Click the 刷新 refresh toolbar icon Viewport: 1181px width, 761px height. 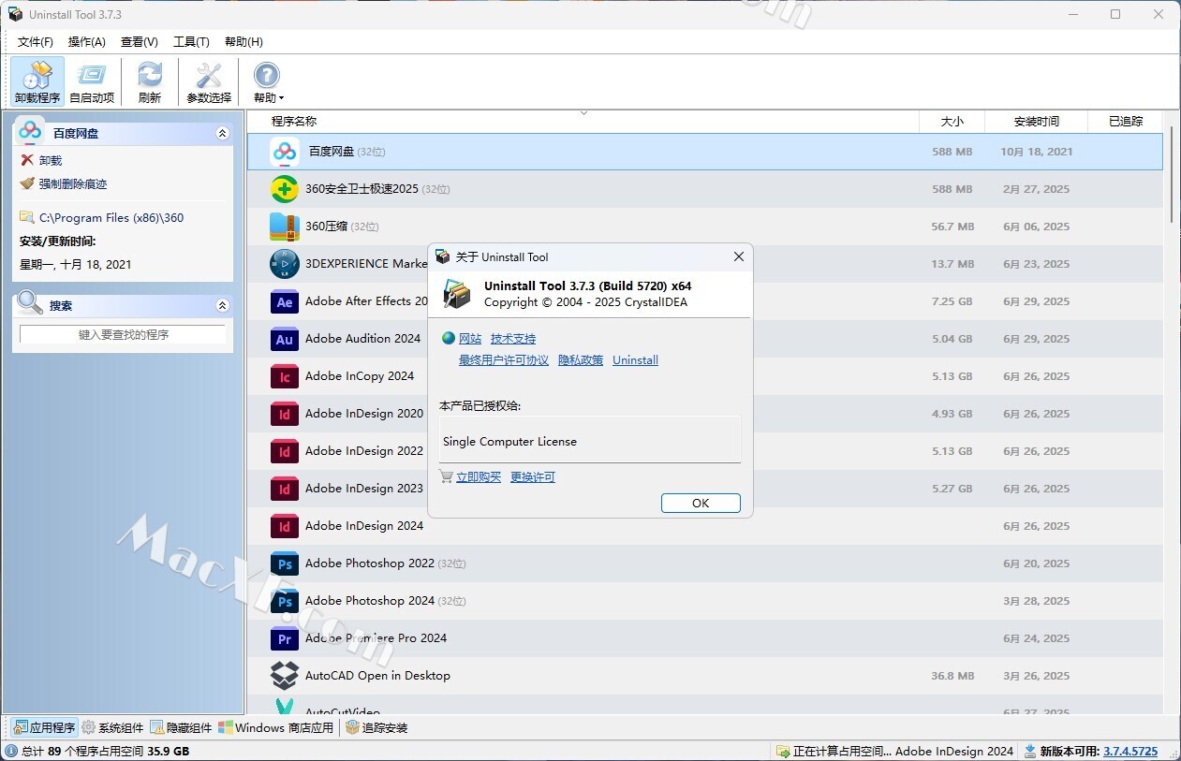pyautogui.click(x=149, y=81)
